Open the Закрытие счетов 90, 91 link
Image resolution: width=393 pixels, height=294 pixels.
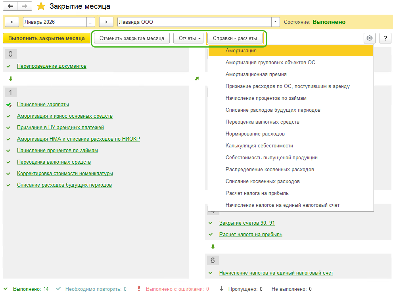tap(247, 223)
